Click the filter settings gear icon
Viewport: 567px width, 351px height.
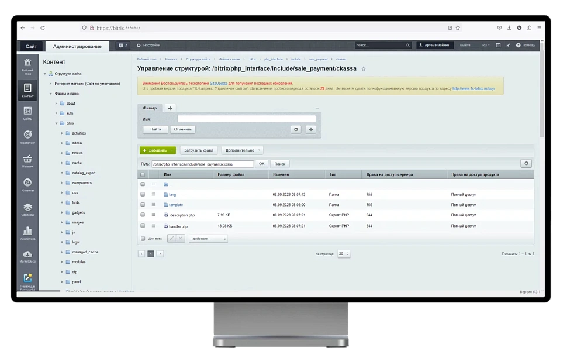[x=296, y=129]
